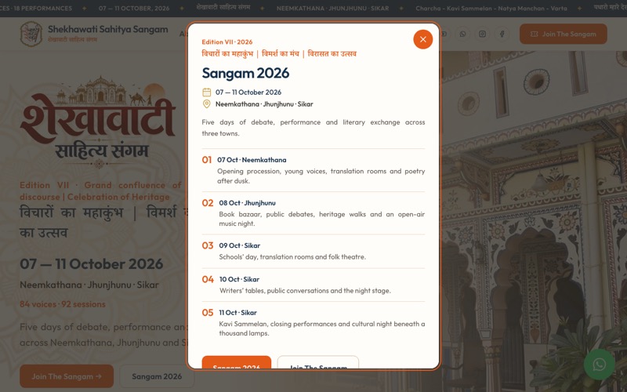Click the location pin icon beside Neemkathana · Jhunjhunu · Sikar
627x392 pixels.
pyautogui.click(x=206, y=104)
